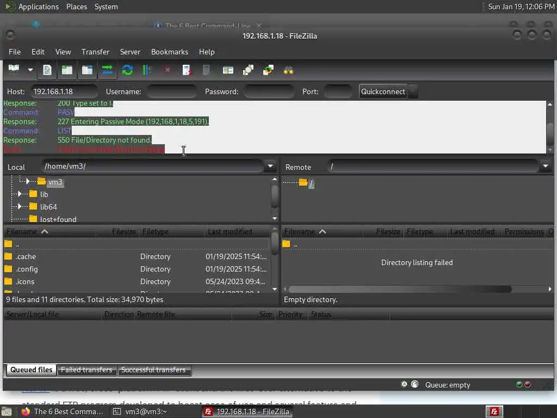Viewport: 557px width, 418px height.
Task: Open the Remote path dropdown
Action: point(546,166)
